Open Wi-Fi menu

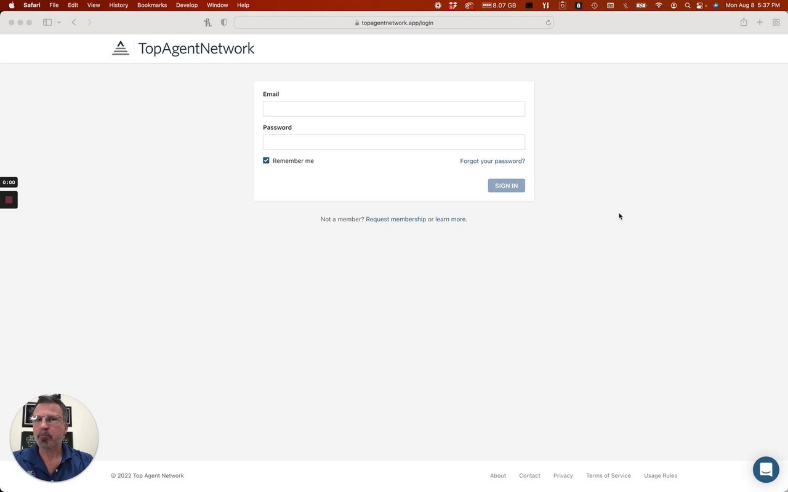659,5
